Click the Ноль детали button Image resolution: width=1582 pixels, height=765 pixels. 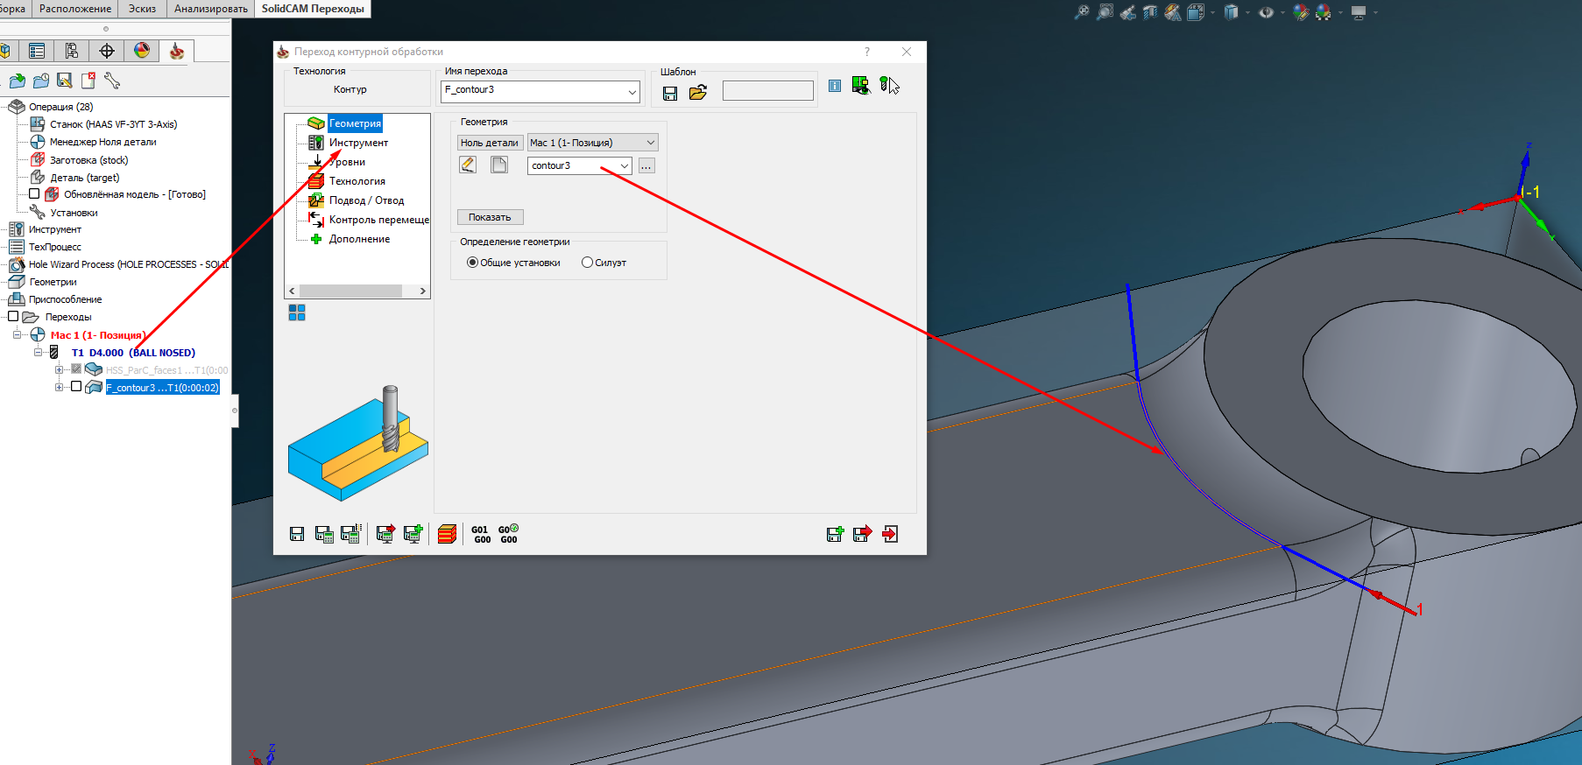click(490, 143)
